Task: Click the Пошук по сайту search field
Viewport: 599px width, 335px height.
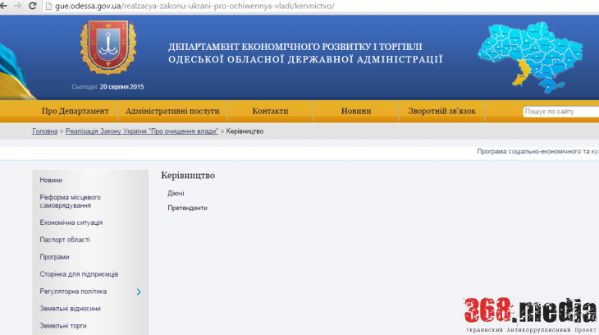Action: 561,112
